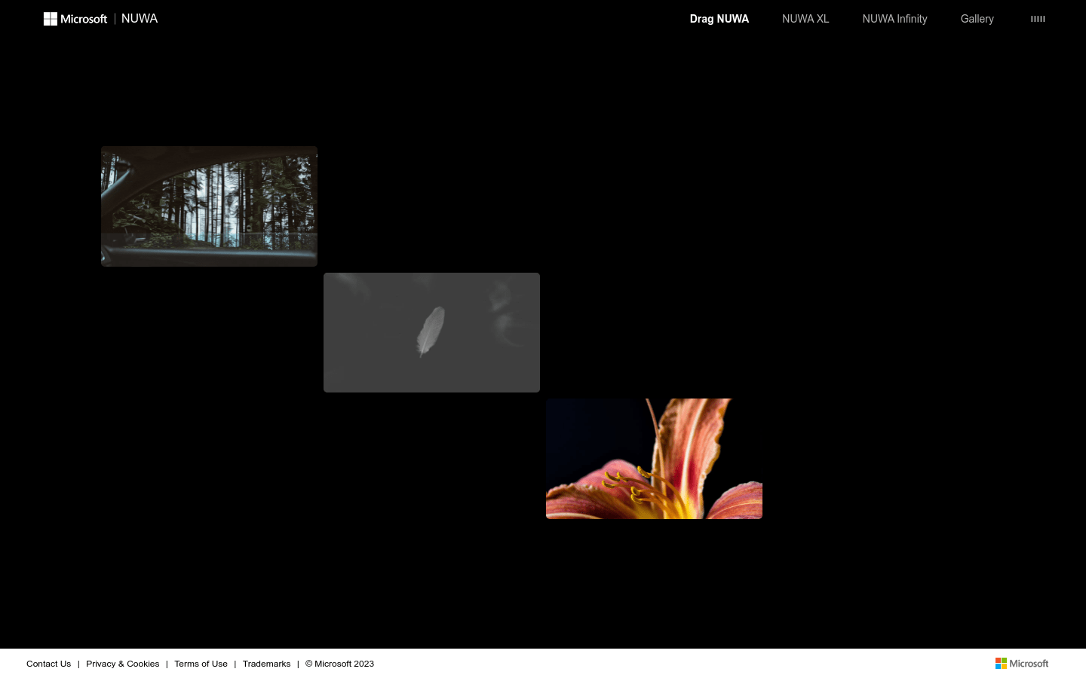Click the © Microsoft 2023 copyright text
The width and height of the screenshot is (1086, 678).
click(x=339, y=664)
